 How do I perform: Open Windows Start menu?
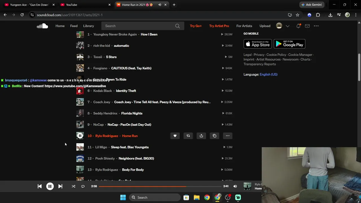click(x=123, y=198)
